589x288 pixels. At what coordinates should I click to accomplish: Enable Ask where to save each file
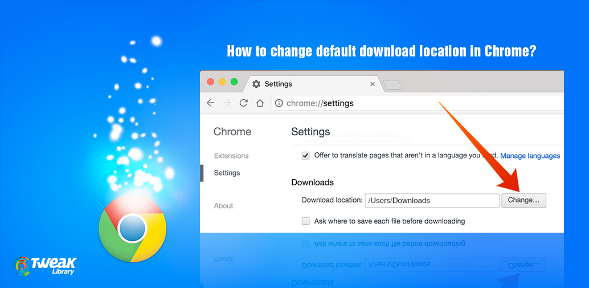pyautogui.click(x=306, y=221)
